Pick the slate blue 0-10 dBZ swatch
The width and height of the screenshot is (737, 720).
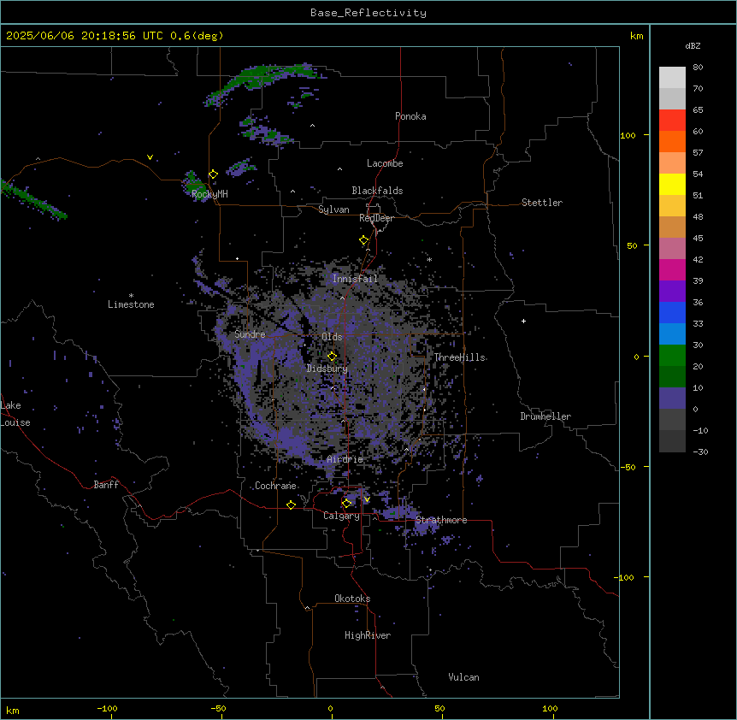point(672,398)
